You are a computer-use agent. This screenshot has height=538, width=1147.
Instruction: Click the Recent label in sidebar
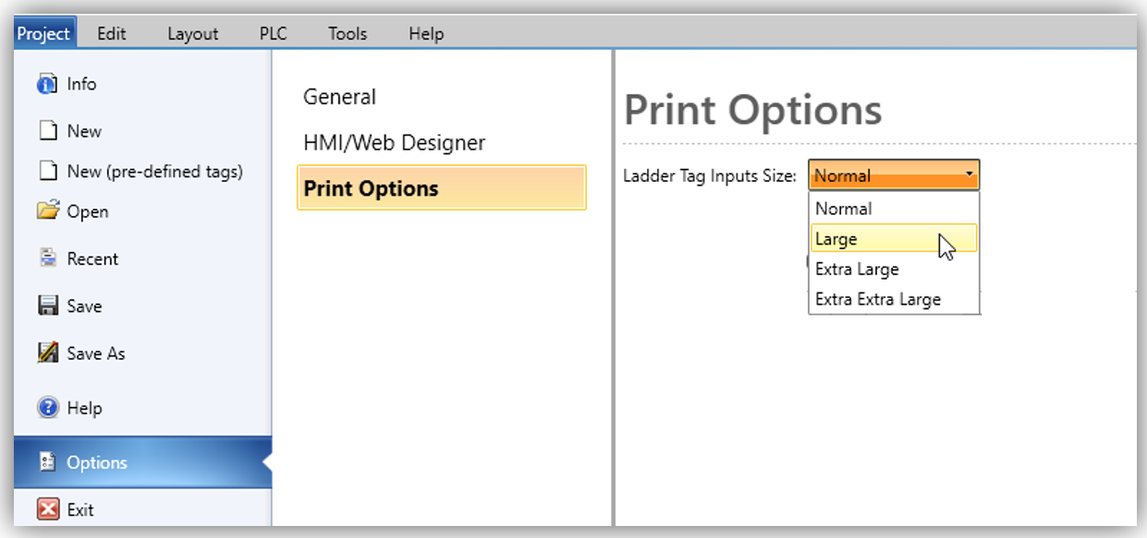tap(92, 258)
